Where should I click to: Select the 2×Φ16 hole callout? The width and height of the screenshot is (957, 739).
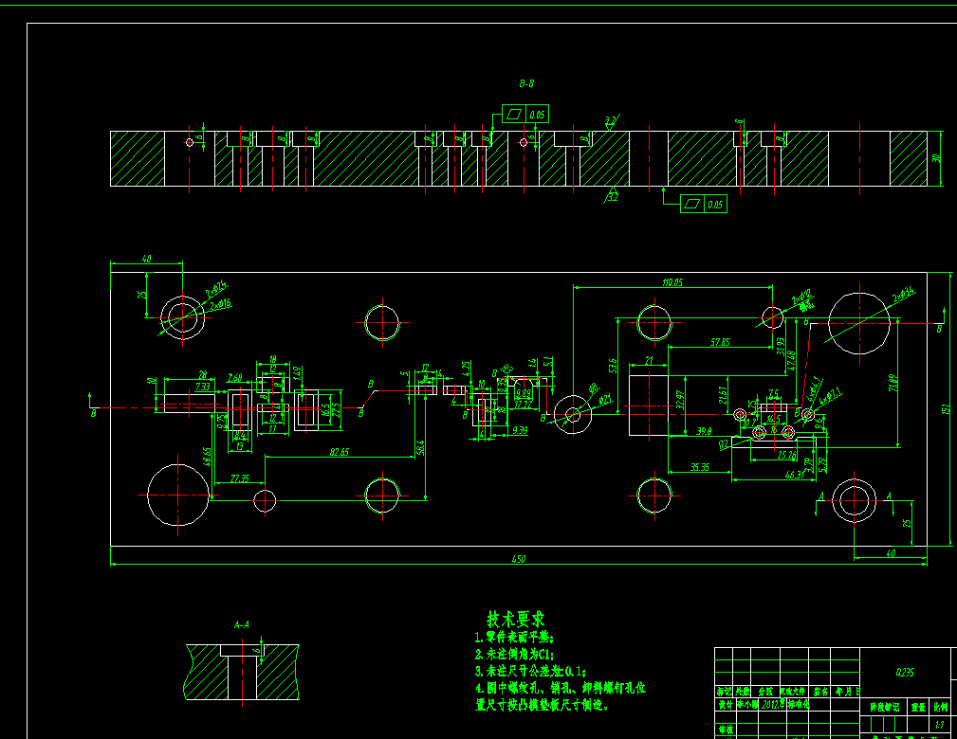[220, 303]
